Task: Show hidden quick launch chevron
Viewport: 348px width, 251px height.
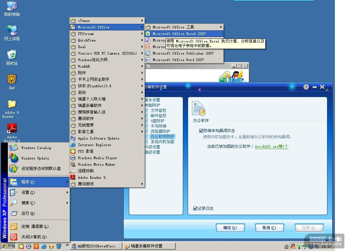Action: pos(67,245)
